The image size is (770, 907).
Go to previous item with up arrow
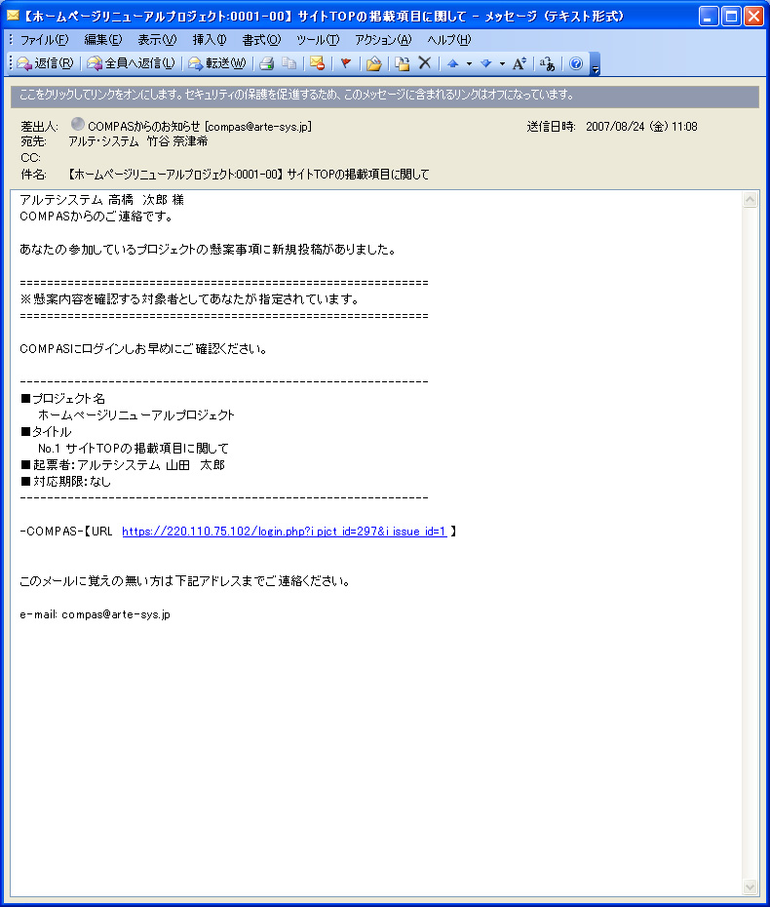[x=453, y=63]
